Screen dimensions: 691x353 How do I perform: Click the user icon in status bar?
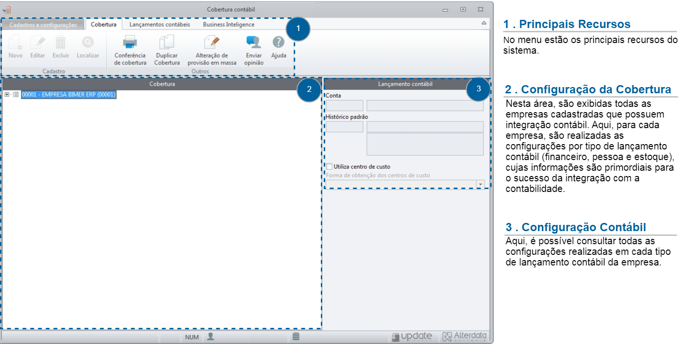(210, 337)
